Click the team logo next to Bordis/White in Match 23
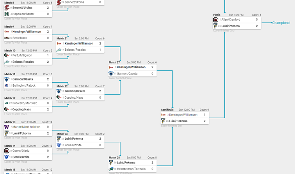 [x=59, y=145]
